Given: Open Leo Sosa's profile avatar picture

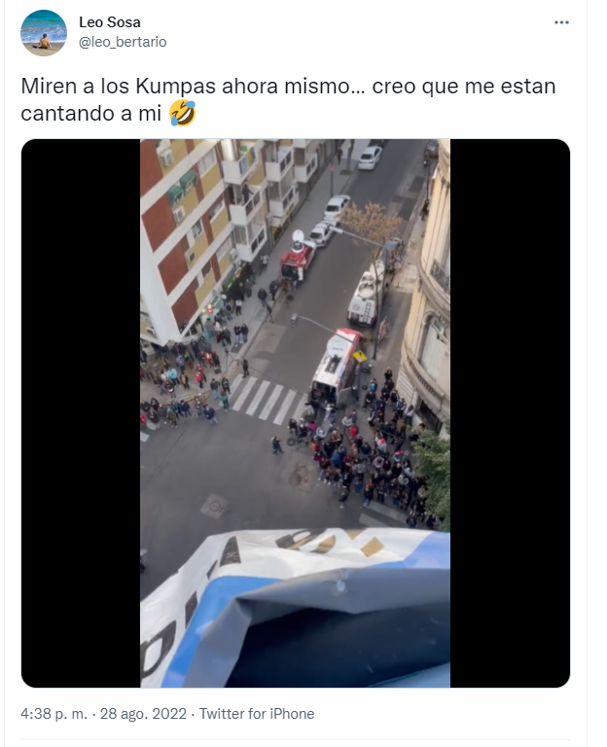Looking at the screenshot, I should coord(44,33).
